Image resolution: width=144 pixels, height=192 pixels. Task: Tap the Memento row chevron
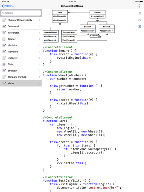39,52
